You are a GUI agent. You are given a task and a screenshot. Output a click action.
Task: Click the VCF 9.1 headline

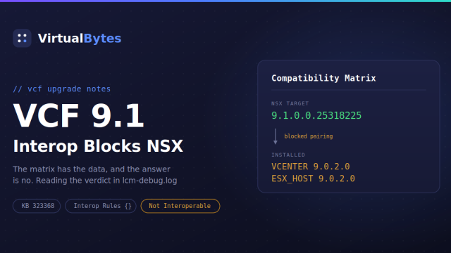pos(78,115)
